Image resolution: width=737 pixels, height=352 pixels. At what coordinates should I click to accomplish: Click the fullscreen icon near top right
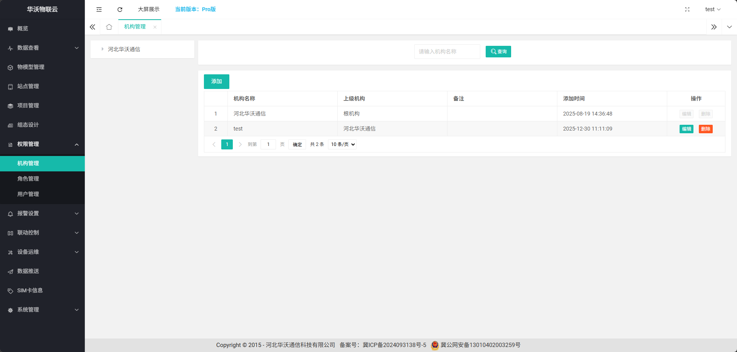[x=687, y=9]
